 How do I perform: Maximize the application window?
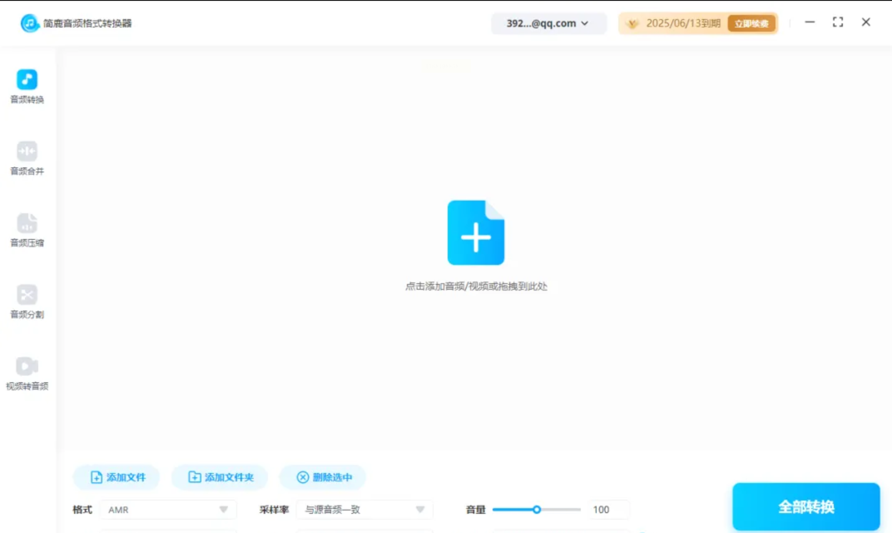[837, 22]
